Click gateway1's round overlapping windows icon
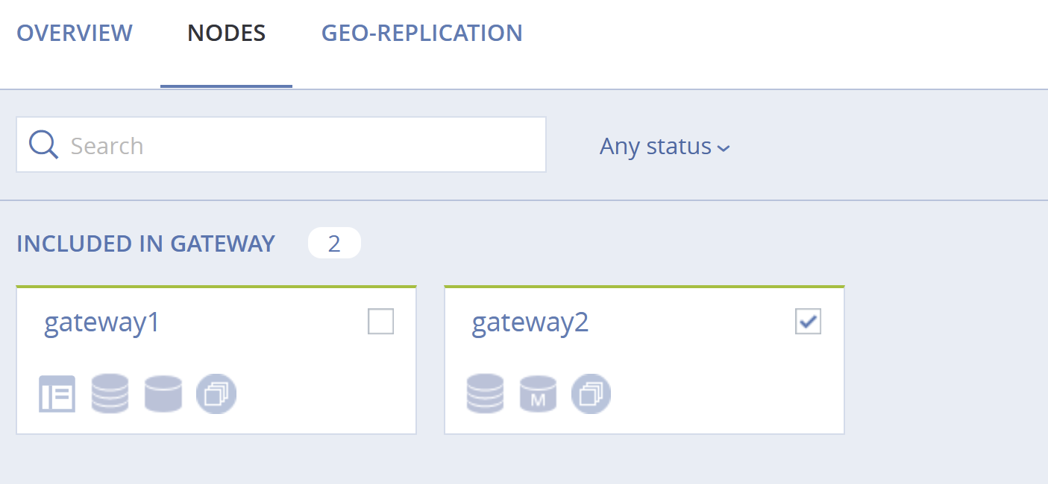Image resolution: width=1048 pixels, height=484 pixels. (216, 394)
